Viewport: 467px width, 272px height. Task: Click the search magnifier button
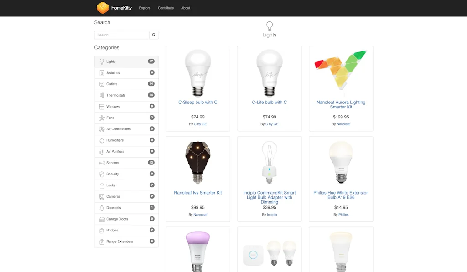(154, 35)
